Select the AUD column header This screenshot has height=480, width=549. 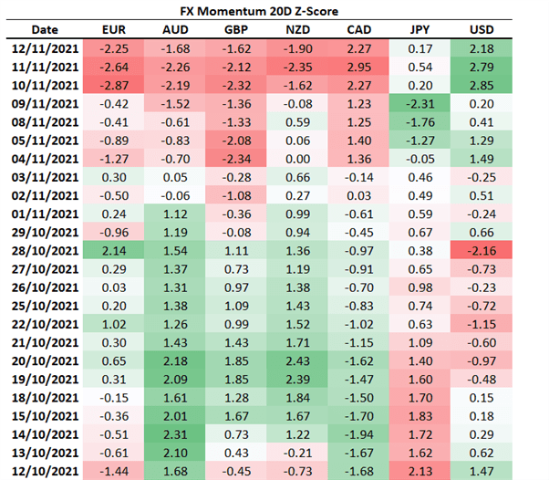pos(176,30)
